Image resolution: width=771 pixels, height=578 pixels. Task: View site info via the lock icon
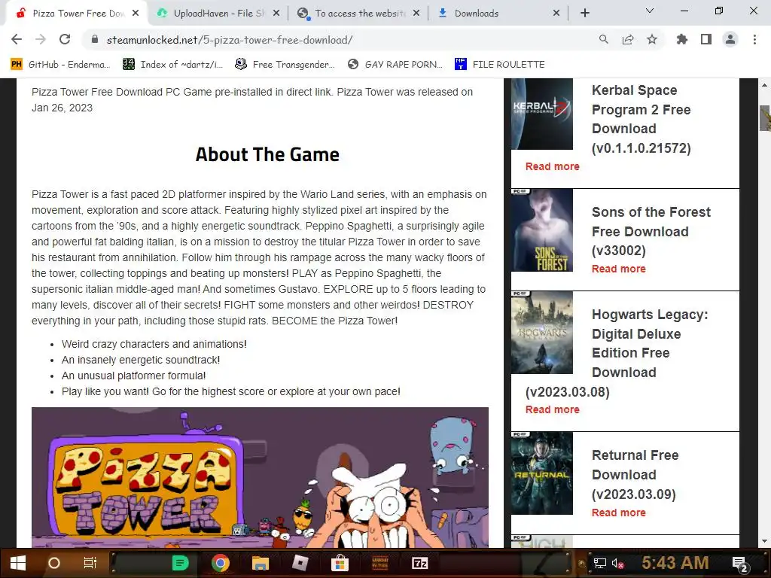tap(95, 40)
